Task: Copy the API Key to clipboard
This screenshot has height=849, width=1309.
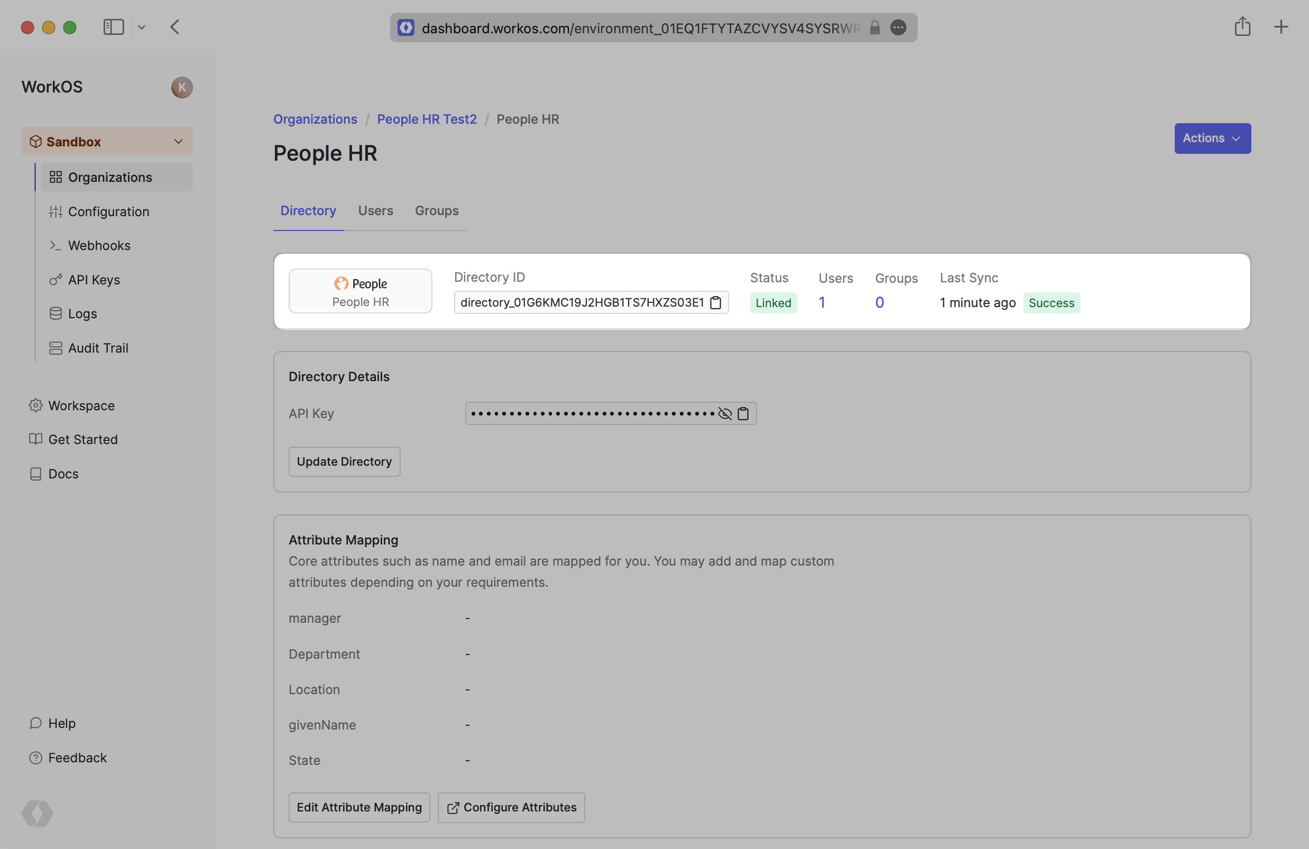Action: coord(743,414)
